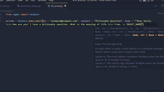Viewport: 164px width, 92px height.
Task: Click highlighted 'body: str | None = None' parameter
Action: point(148,35)
